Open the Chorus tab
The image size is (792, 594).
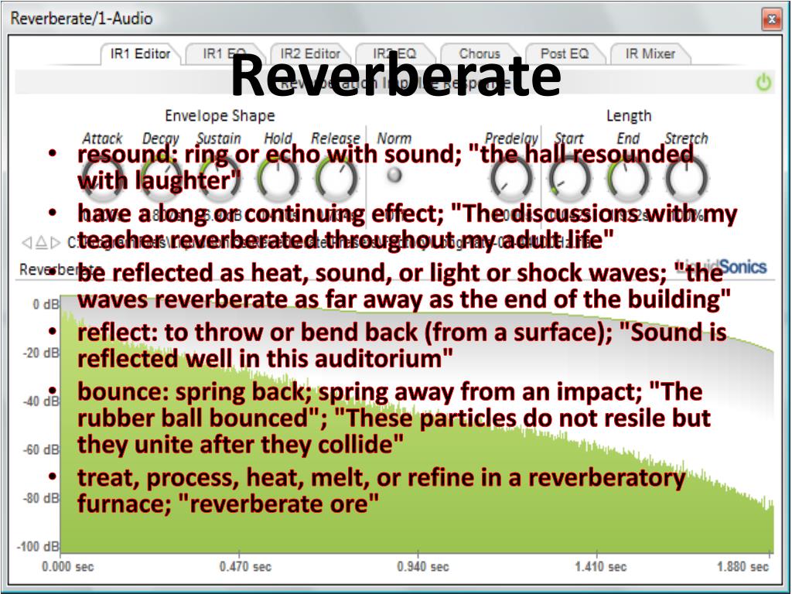pyautogui.click(x=480, y=53)
